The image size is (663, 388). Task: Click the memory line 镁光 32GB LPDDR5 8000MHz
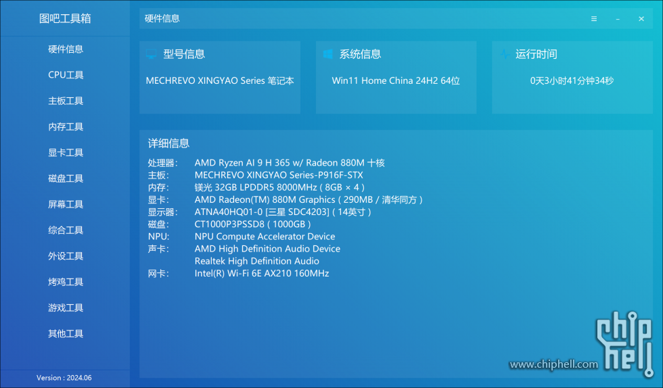(x=279, y=187)
